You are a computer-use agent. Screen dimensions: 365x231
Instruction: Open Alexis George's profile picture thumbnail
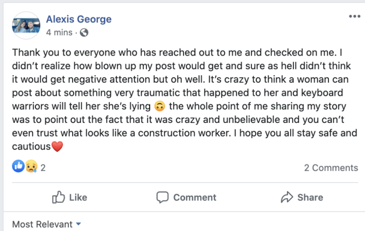pos(26,26)
